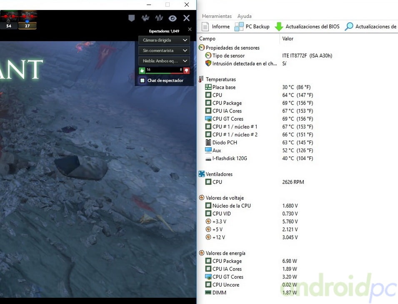Click the DIMM memory icon
The height and width of the screenshot is (304, 398).
(208, 292)
